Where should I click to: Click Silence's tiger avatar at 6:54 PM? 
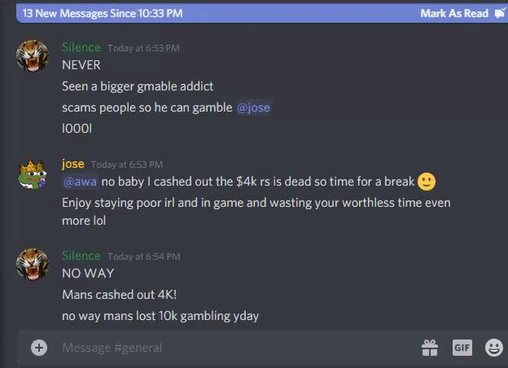coord(33,265)
